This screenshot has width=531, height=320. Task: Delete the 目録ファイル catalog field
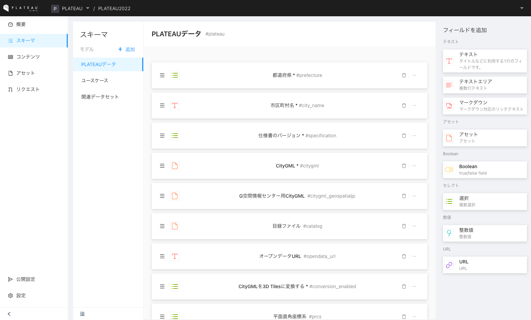404,226
